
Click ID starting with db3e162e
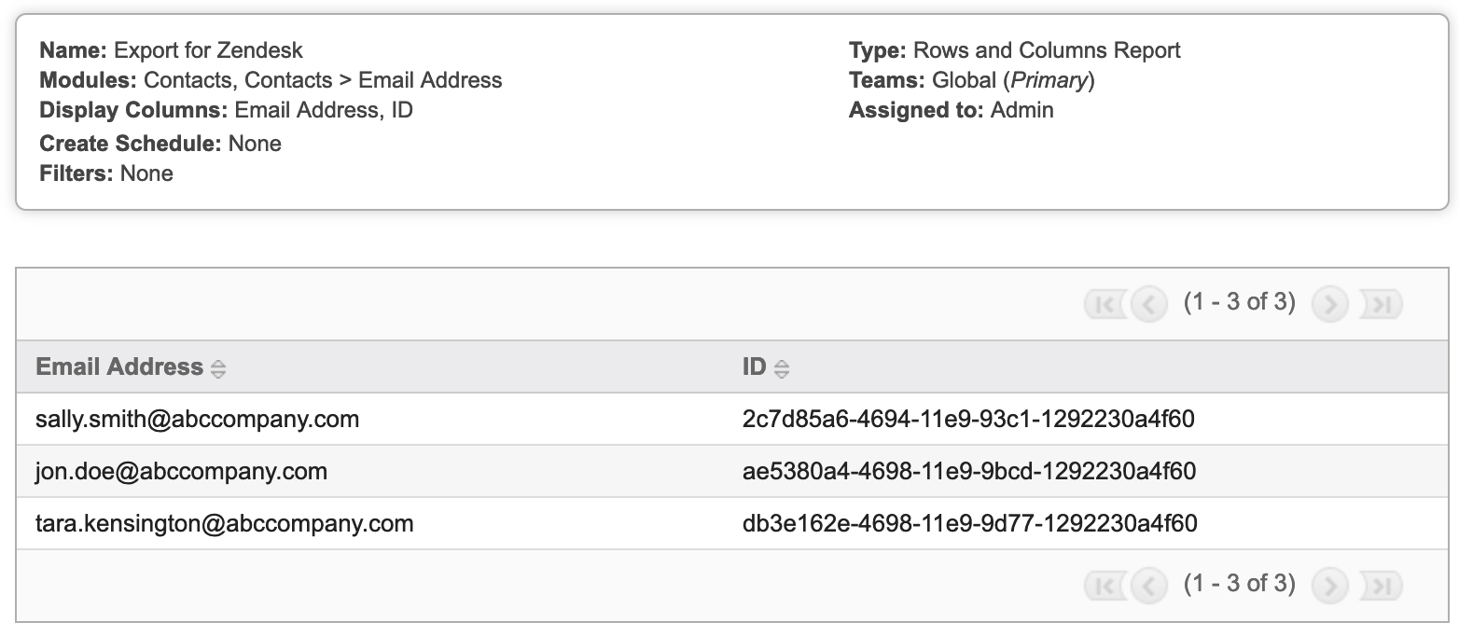[970, 524]
